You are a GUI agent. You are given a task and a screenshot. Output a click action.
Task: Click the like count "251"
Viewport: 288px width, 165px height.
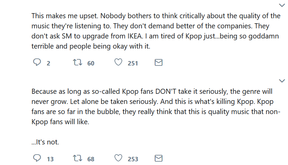coord(133,63)
